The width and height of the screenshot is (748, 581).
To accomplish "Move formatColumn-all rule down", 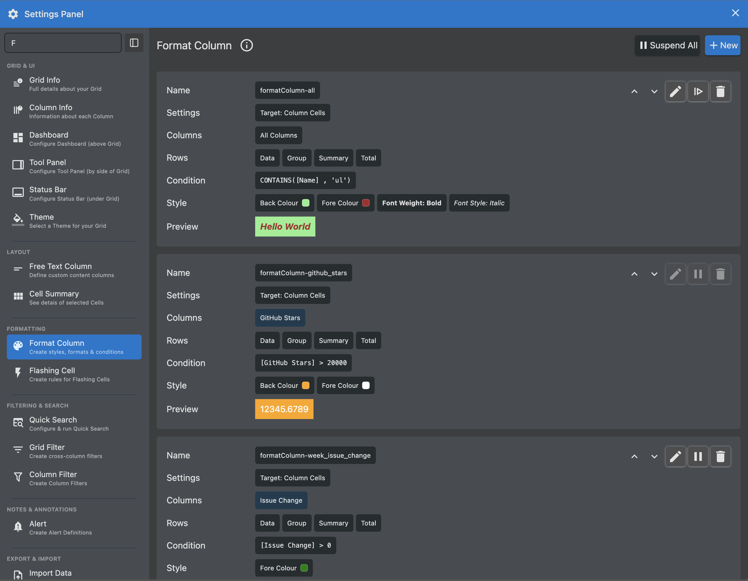I will point(654,91).
